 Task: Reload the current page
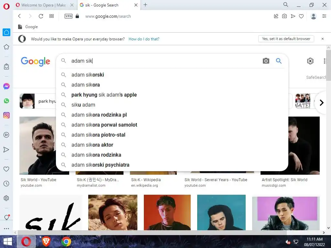41,16
